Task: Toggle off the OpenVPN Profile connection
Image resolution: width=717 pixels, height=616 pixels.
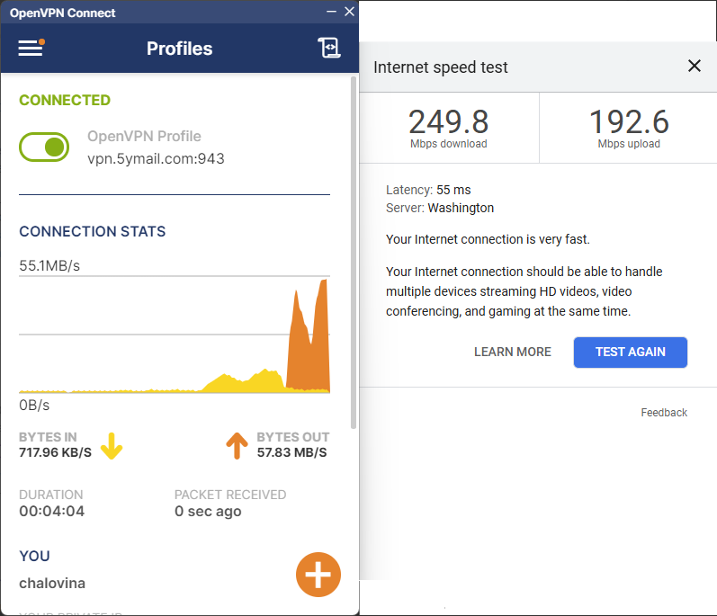Action: point(44,147)
